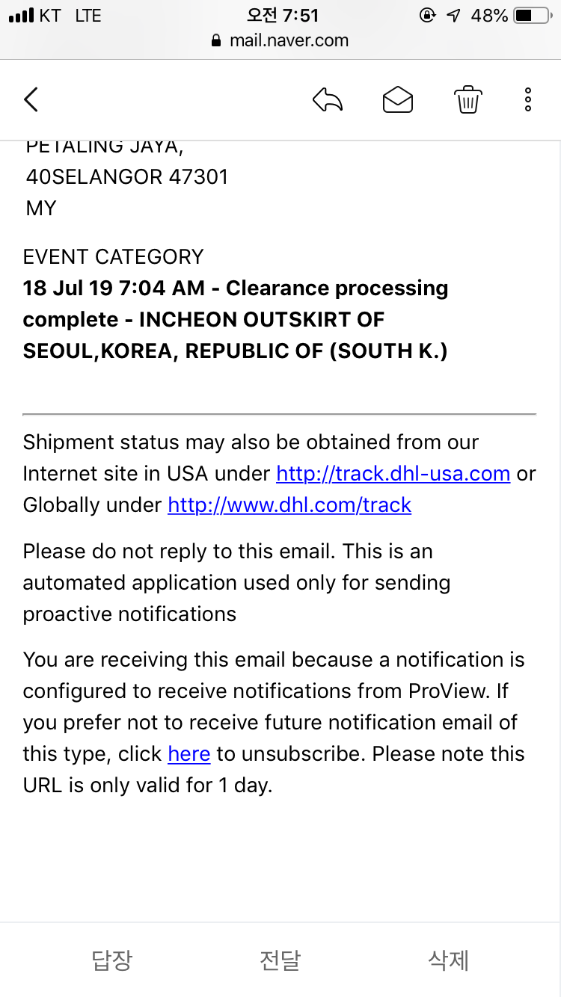Tap the battery icon in status bar
The height and width of the screenshot is (997, 561).
click(x=533, y=16)
